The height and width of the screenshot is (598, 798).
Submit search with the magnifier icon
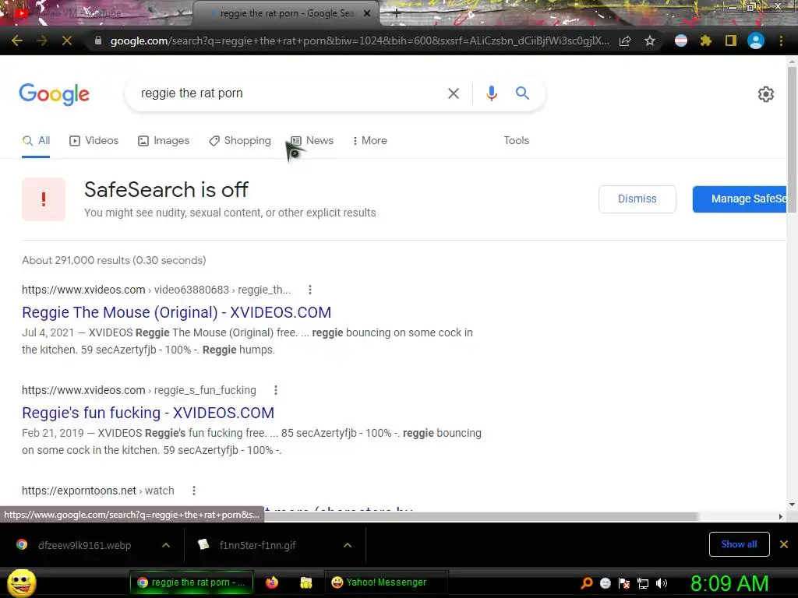click(x=522, y=93)
